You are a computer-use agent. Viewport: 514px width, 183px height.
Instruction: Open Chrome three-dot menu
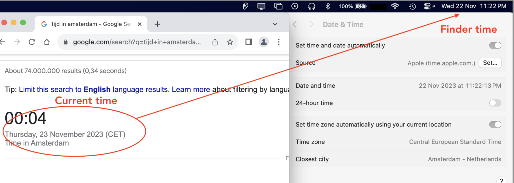(x=279, y=42)
